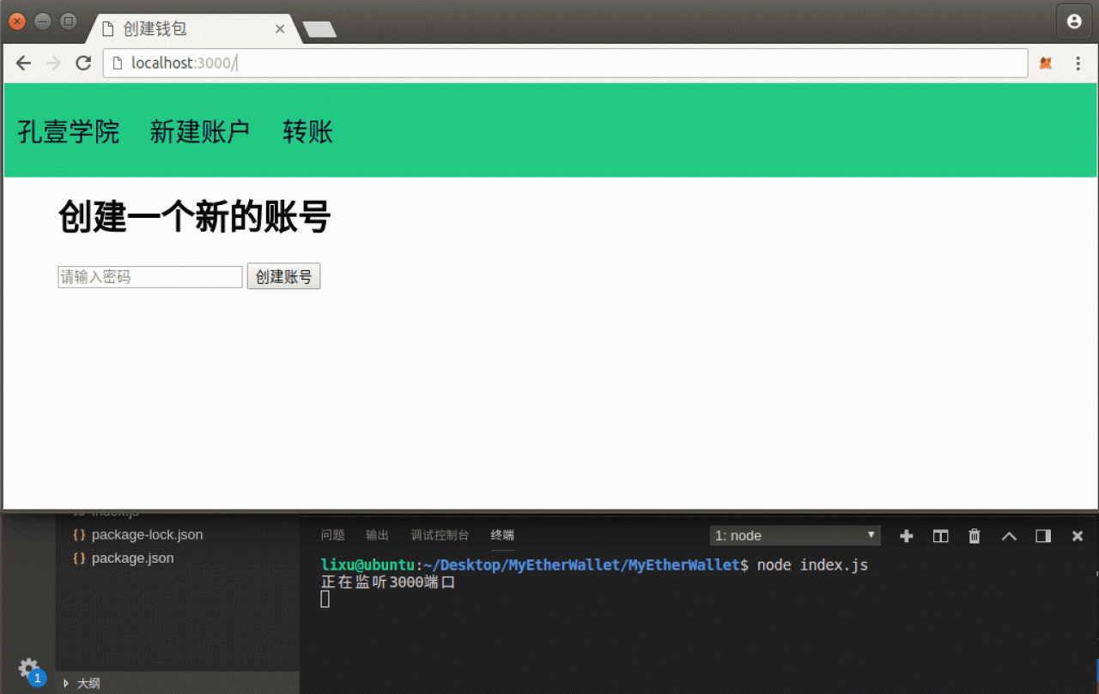The width and height of the screenshot is (1099, 694).
Task: Expand the 大纲 outline section
Action: click(88, 684)
